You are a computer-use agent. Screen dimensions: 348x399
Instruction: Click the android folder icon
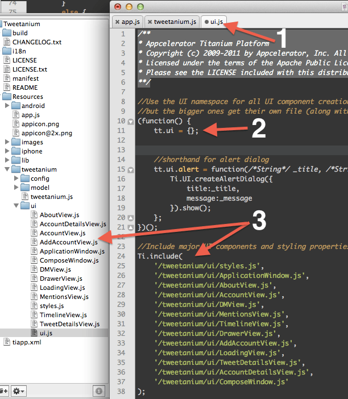point(16,105)
